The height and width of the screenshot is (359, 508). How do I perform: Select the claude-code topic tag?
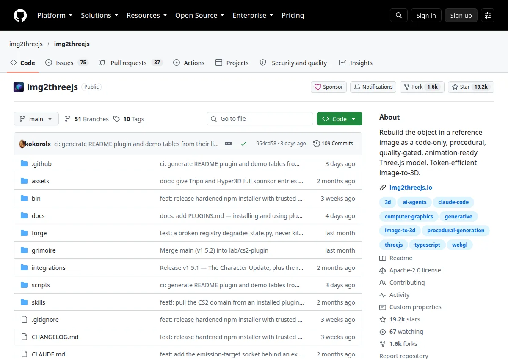click(453, 202)
